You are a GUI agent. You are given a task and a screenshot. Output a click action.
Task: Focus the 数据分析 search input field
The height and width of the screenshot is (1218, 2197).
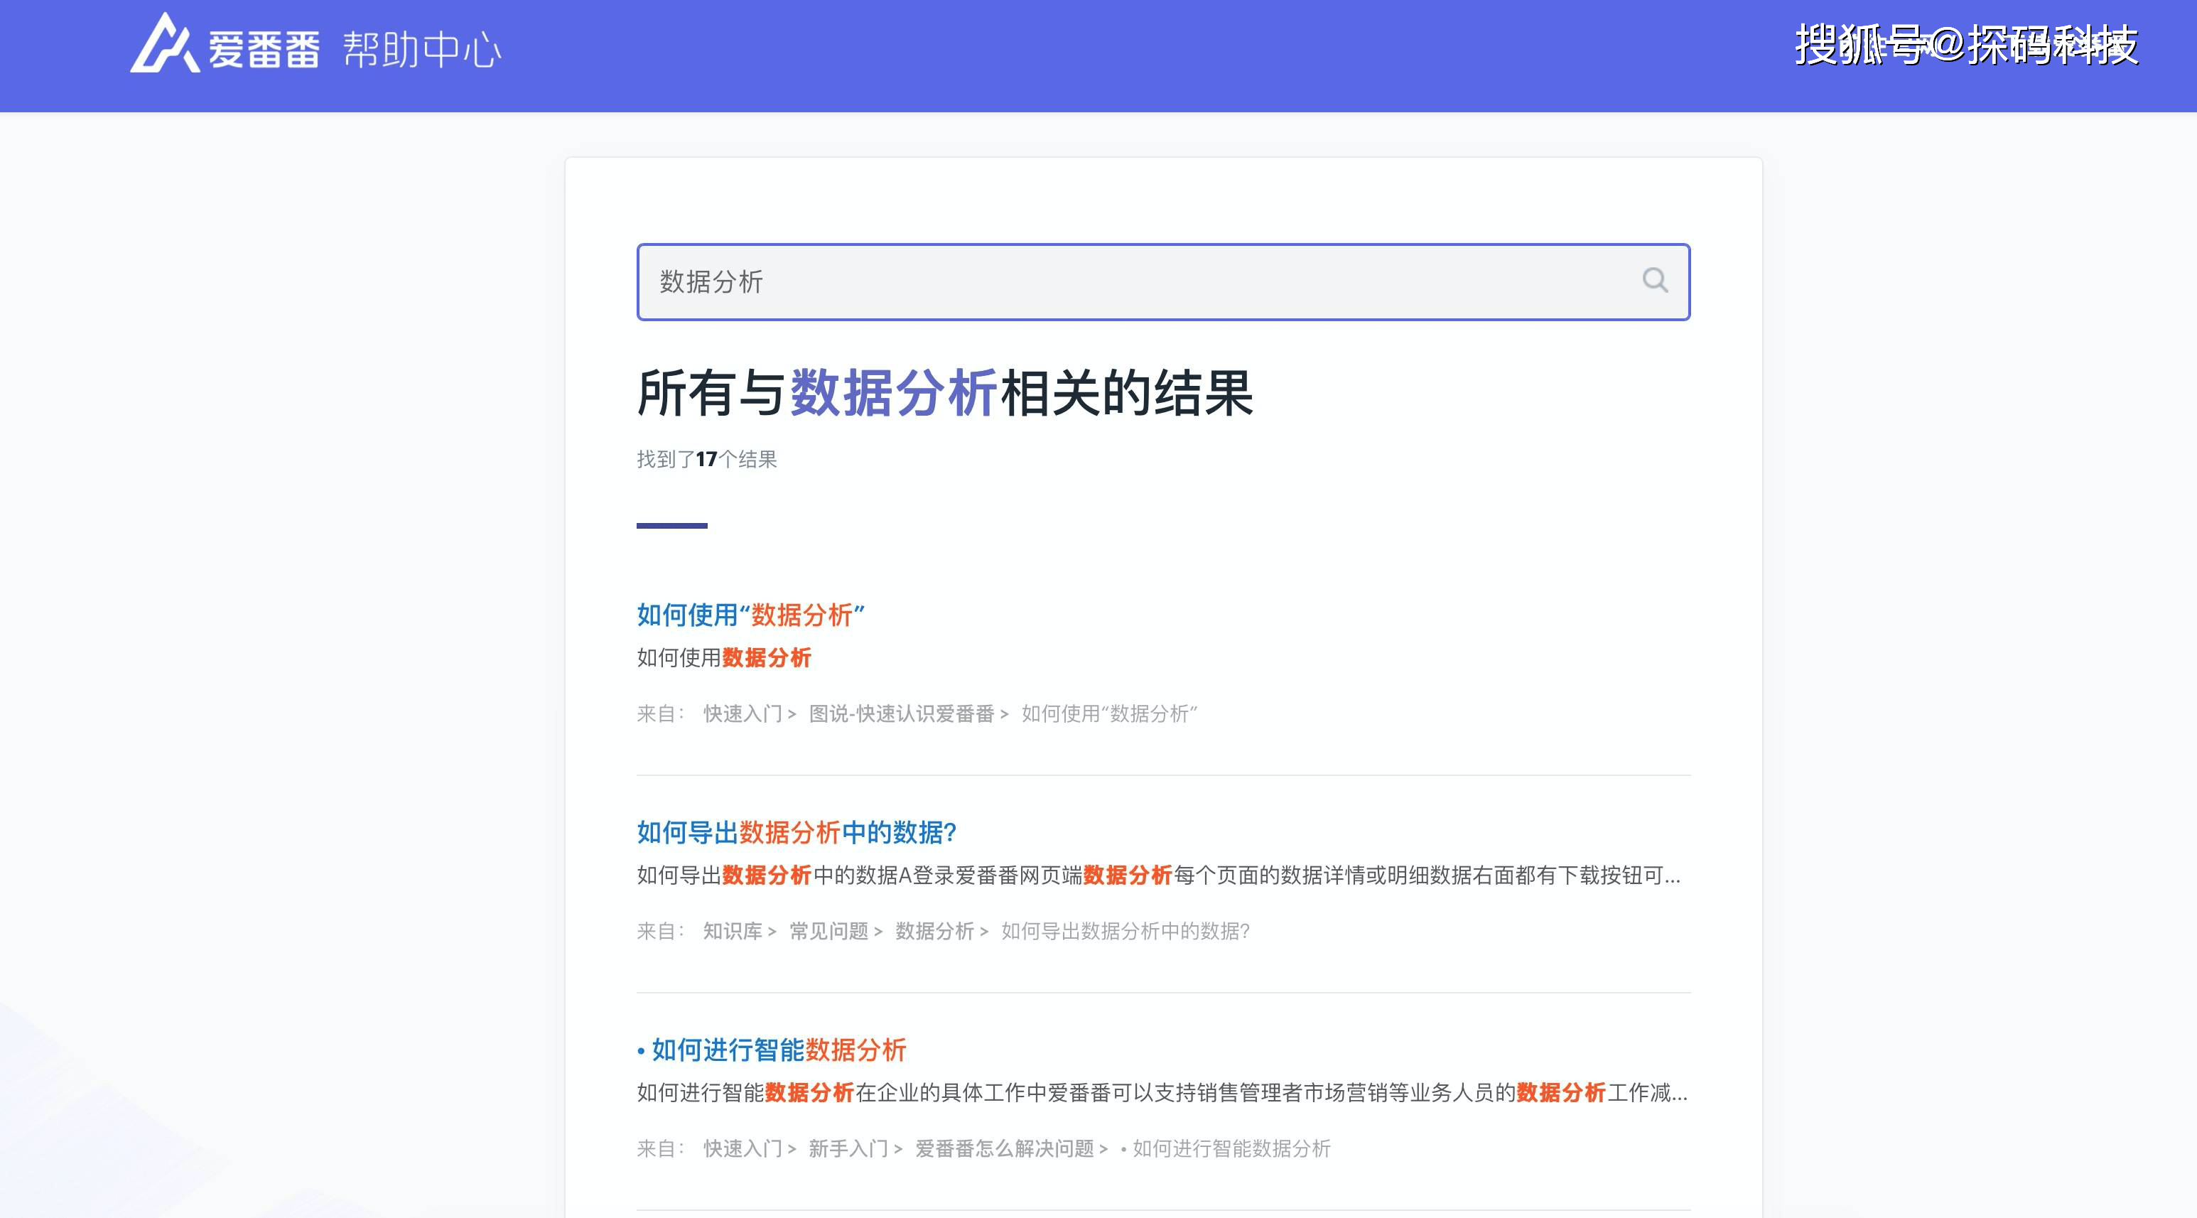point(1163,282)
